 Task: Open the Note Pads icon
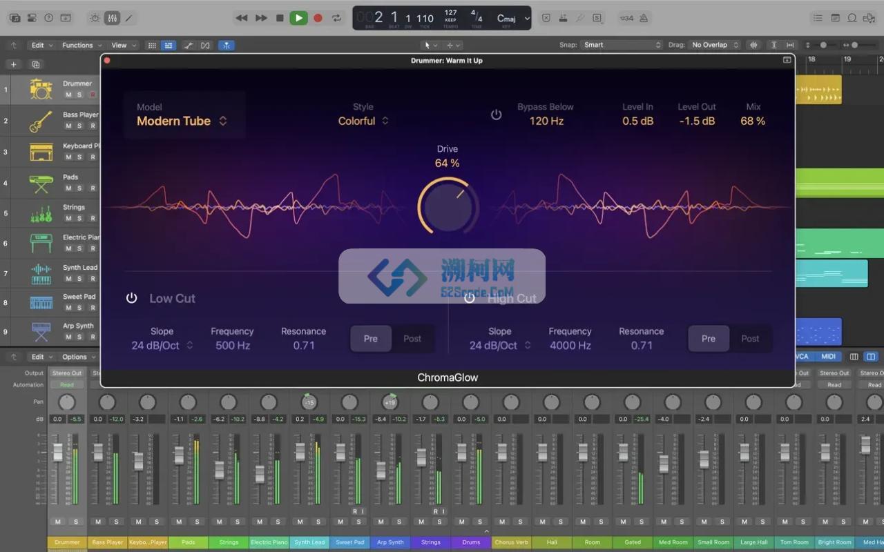pyautogui.click(x=835, y=18)
